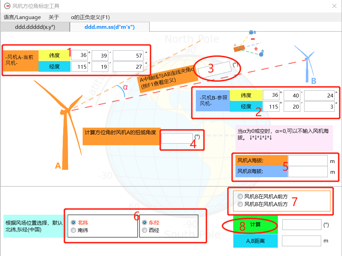342x256 pixels.
Task: Select 北纬 radio button
Action: pos(73,222)
